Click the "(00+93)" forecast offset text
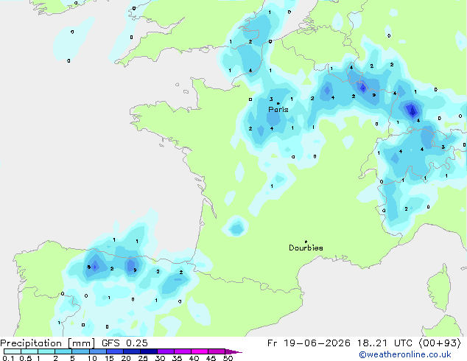This screenshot has height=361, width=467. [x=440, y=343]
